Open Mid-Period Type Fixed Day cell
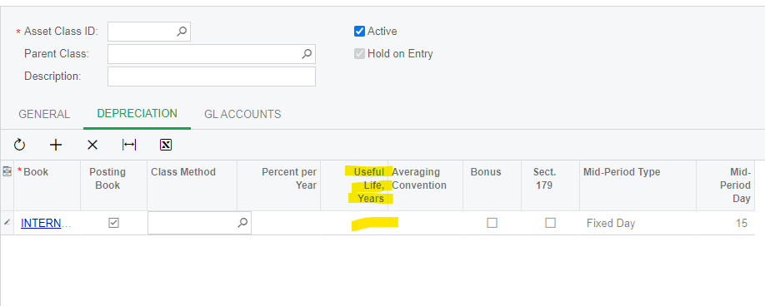The height and width of the screenshot is (306, 765). [637, 224]
